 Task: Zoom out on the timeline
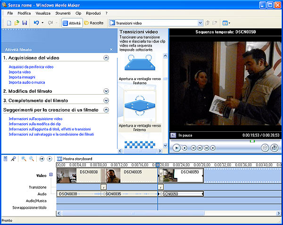(x=32, y=159)
